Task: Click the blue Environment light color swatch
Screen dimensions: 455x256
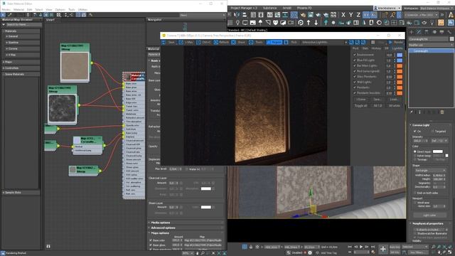Action: [x=400, y=55]
